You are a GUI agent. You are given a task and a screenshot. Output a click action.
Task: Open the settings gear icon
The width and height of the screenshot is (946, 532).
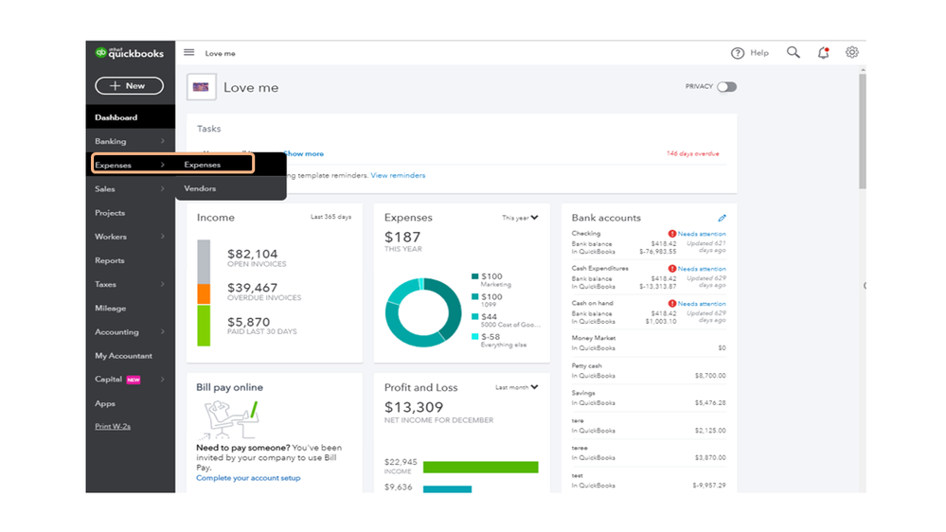852,52
